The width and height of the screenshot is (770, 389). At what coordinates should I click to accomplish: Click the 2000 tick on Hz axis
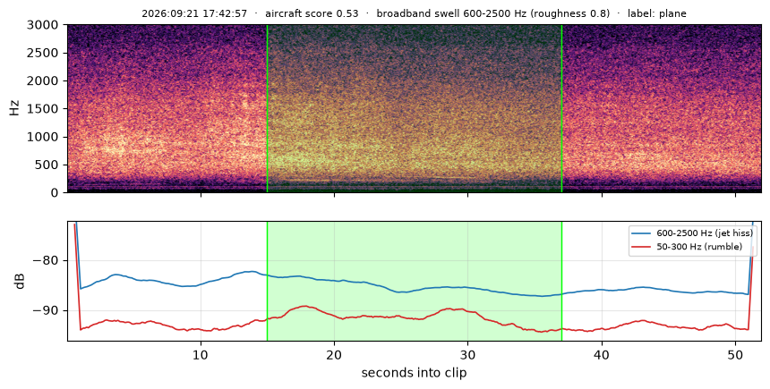pos(43,81)
